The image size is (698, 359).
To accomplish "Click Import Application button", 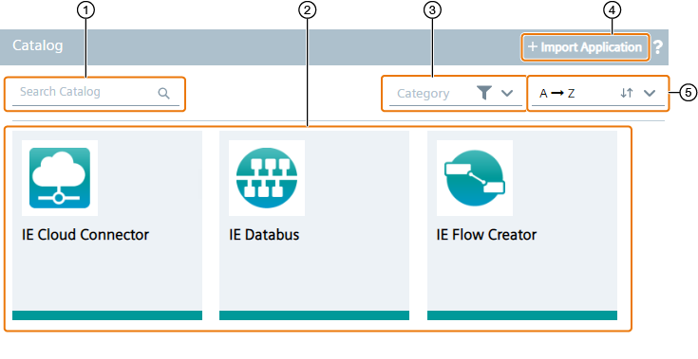I will (585, 47).
